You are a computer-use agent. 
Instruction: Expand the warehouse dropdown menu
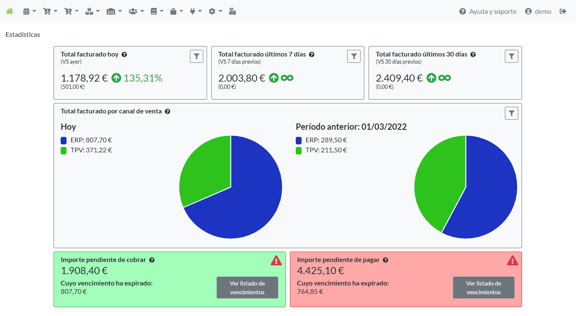click(x=114, y=11)
